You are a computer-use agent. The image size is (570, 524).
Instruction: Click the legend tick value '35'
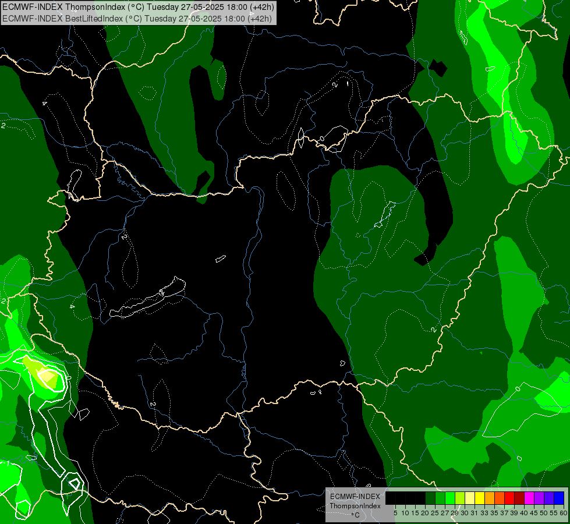point(494,513)
